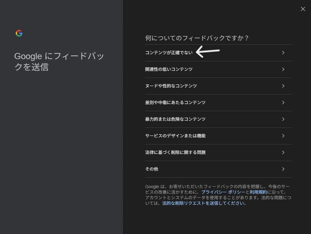This screenshot has height=234, width=311.
Task: Select 関連性の低いコンテンツ option
Action: (x=218, y=69)
